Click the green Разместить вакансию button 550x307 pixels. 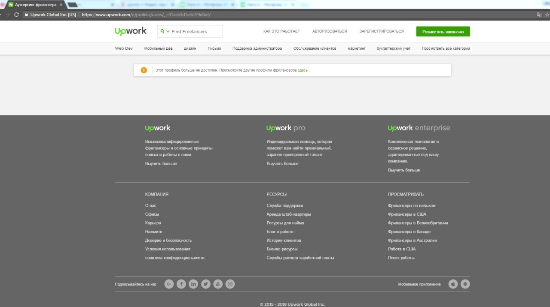click(443, 31)
